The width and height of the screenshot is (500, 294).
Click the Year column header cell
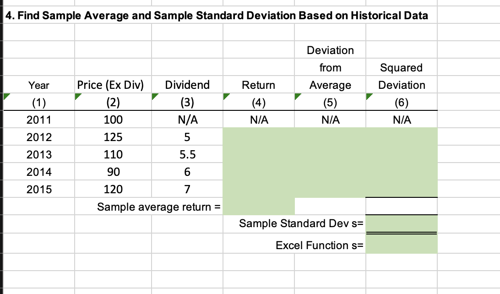pos(40,85)
